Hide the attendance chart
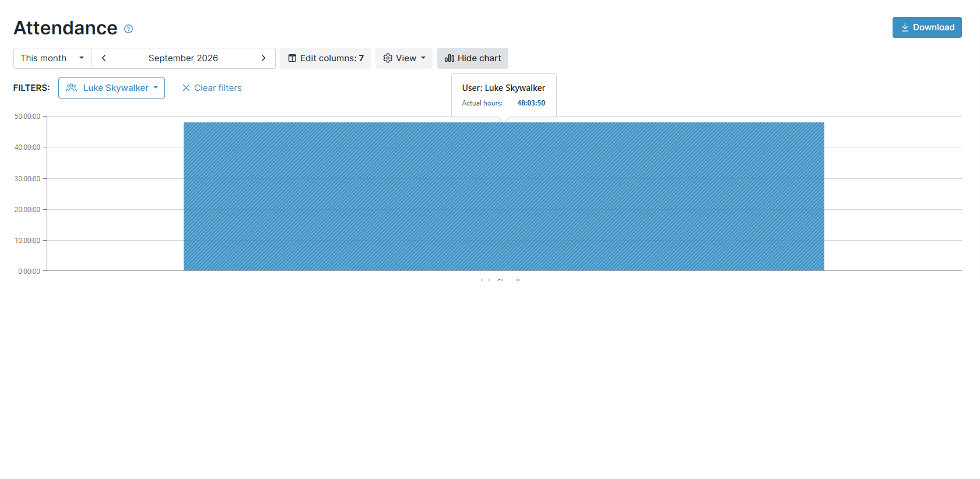Viewport: 980px width, 479px height. click(x=473, y=58)
